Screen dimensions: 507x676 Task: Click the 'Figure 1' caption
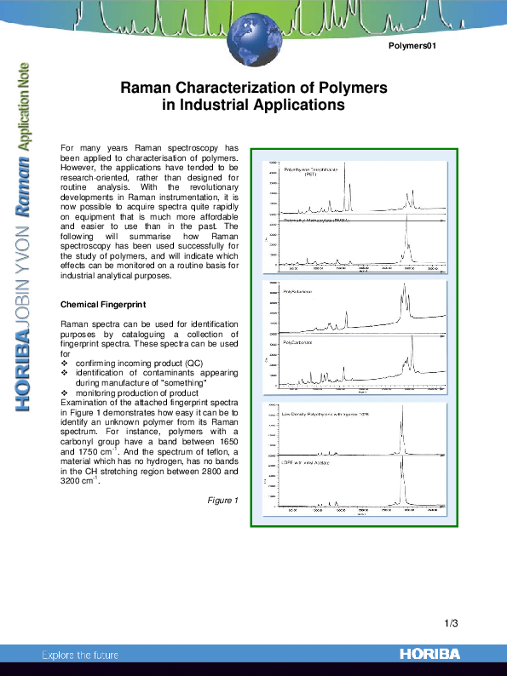[x=222, y=500]
